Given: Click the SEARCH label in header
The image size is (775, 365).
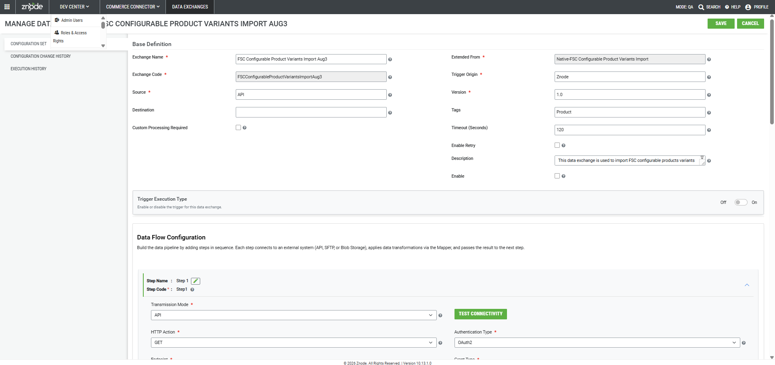Looking at the screenshot, I should [713, 7].
